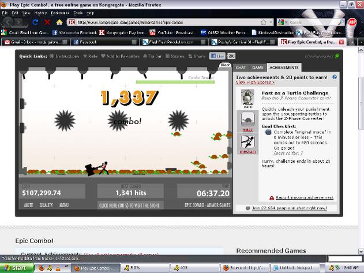Open the Bookmarks menu
Viewport: 364px width, 273px height.
(x=60, y=13)
